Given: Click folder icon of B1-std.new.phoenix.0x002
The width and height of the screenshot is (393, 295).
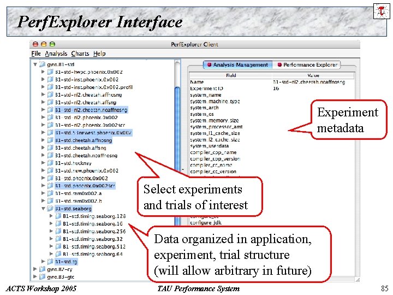Looking at the screenshot, I should pyautogui.click(x=50, y=170).
